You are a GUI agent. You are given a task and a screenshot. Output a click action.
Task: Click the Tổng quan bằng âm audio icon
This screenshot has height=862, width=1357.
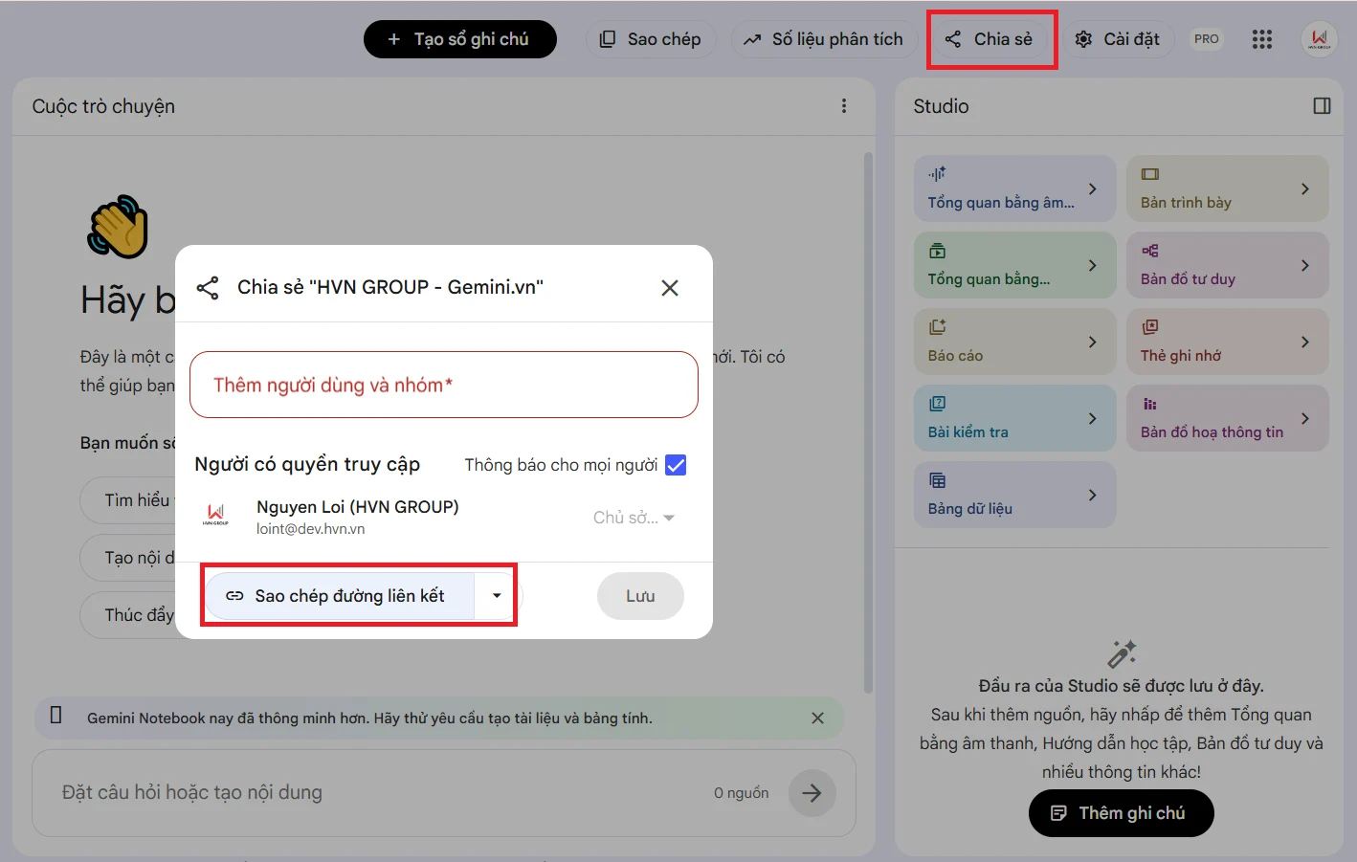pyautogui.click(x=937, y=174)
